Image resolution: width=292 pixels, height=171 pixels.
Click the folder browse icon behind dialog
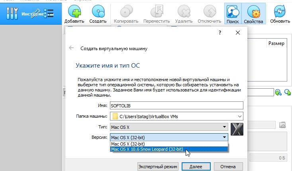click(x=282, y=125)
